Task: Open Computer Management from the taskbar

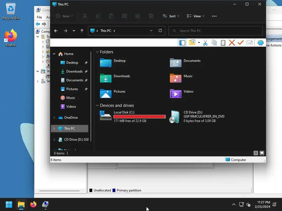Action: coord(45,204)
